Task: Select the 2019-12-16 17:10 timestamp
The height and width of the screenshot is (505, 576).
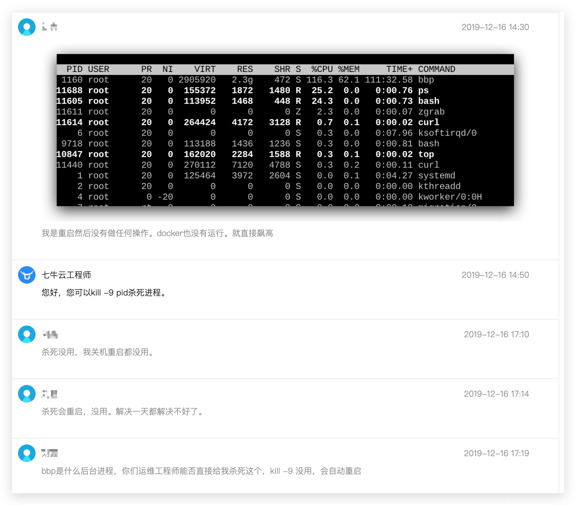Action: point(496,334)
